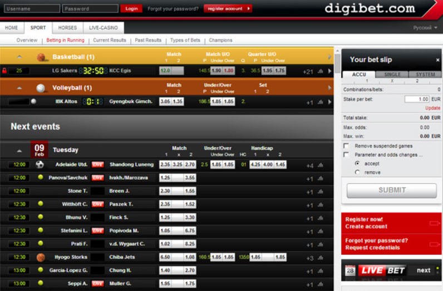This screenshot has height=291, width=443.
Task: Select the accept radio option
Action: pyautogui.click(x=357, y=163)
